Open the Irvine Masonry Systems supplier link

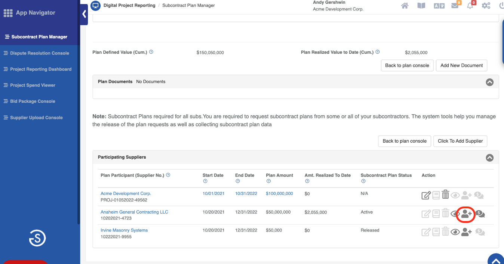tap(124, 230)
